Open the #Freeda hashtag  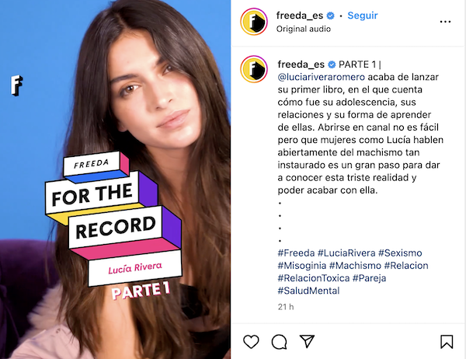pyautogui.click(x=296, y=253)
